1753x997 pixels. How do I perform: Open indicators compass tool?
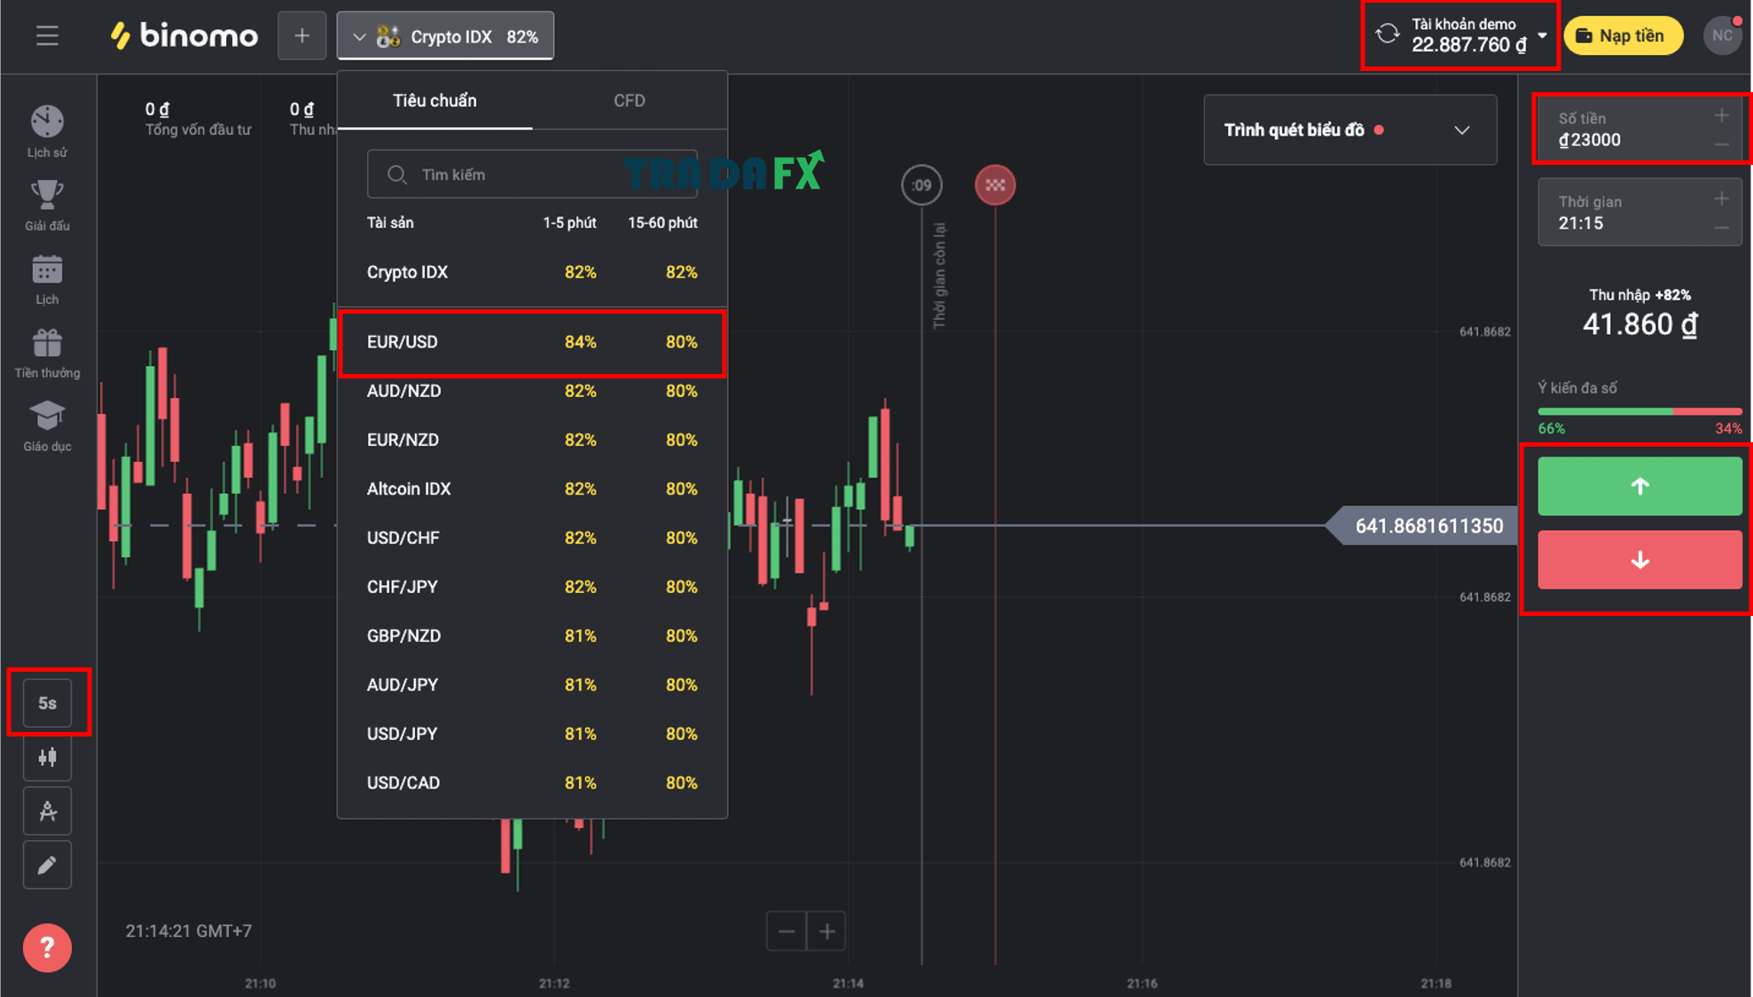pyautogui.click(x=47, y=811)
